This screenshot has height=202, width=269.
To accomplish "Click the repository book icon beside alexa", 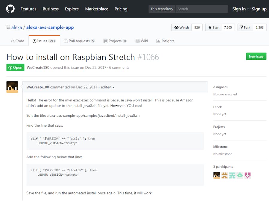I will click(x=8, y=27).
